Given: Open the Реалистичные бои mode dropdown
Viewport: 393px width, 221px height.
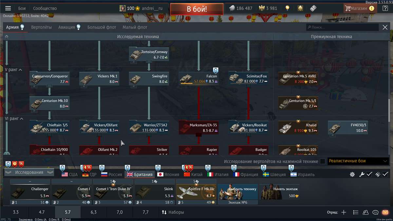Looking at the screenshot, I should tap(358, 161).
